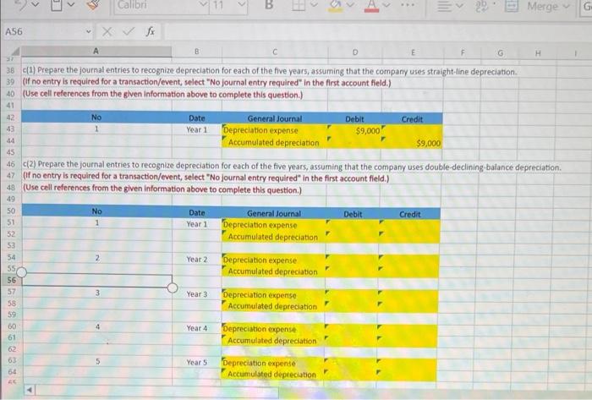Toggle Wrap Text ab icon
This screenshot has height=400, width=592.
482,6
